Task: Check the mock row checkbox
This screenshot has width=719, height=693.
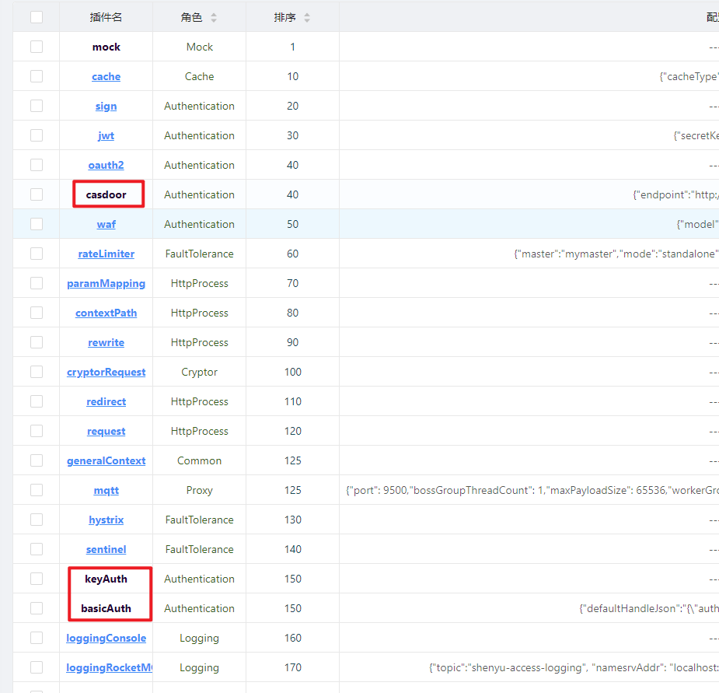Action: pos(37,47)
